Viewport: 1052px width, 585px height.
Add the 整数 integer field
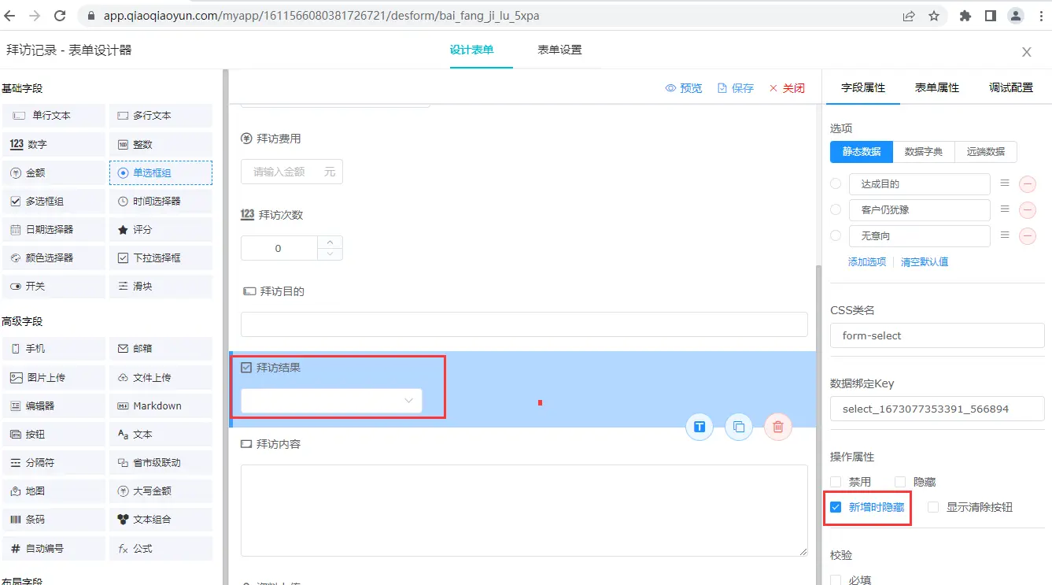pos(161,144)
